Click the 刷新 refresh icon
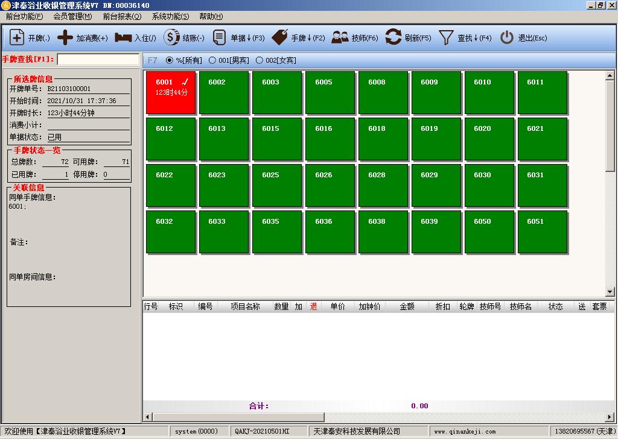The width and height of the screenshot is (618, 439). (x=393, y=37)
